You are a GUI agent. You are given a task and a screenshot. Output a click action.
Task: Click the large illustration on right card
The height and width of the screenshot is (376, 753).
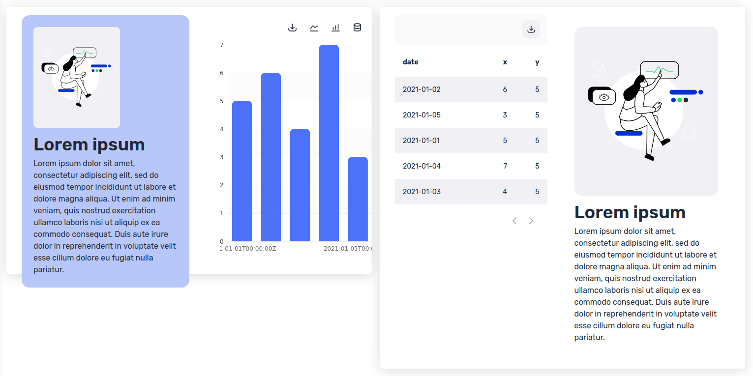click(646, 111)
